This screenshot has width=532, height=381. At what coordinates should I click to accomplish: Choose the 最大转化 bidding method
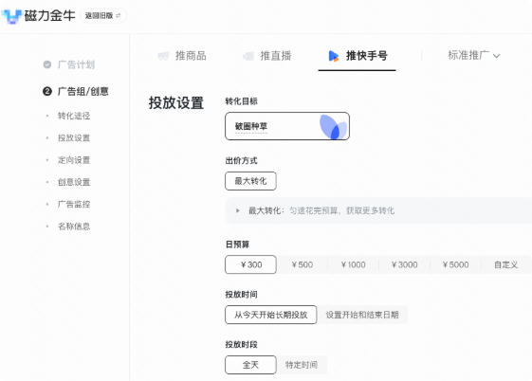pos(250,181)
